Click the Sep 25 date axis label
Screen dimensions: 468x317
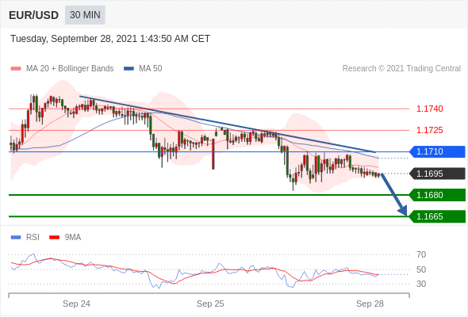(210, 304)
